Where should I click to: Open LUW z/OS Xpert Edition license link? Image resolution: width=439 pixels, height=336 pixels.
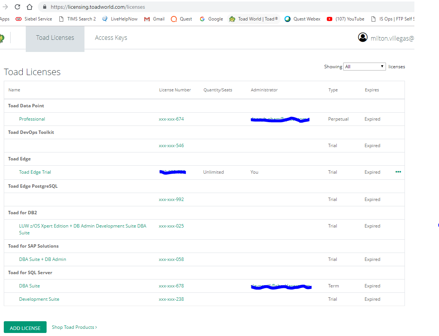tap(83, 229)
